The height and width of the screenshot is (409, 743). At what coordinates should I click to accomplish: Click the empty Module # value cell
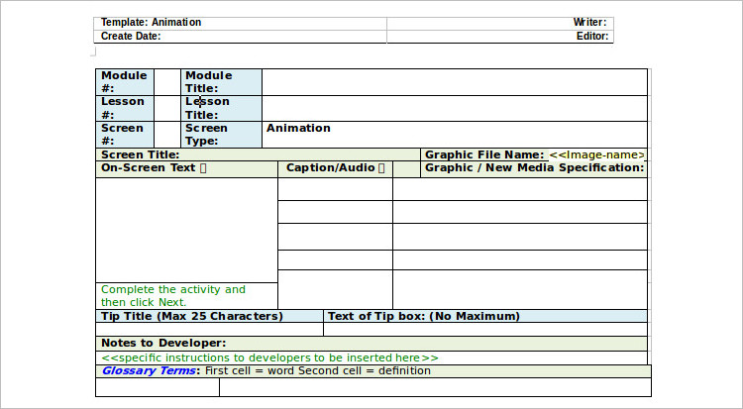tap(166, 82)
